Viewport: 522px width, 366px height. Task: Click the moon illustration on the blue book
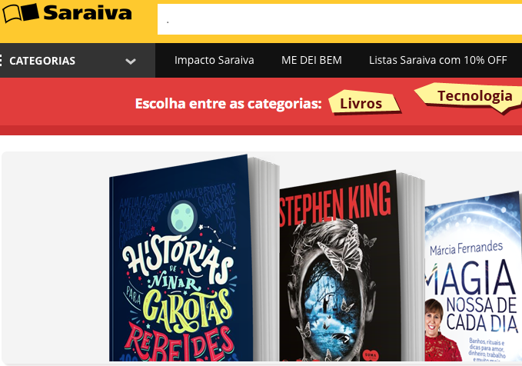coord(182,217)
